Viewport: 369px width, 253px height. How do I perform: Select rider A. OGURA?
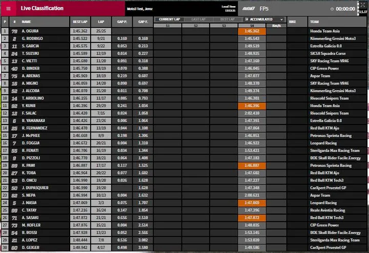click(30, 31)
